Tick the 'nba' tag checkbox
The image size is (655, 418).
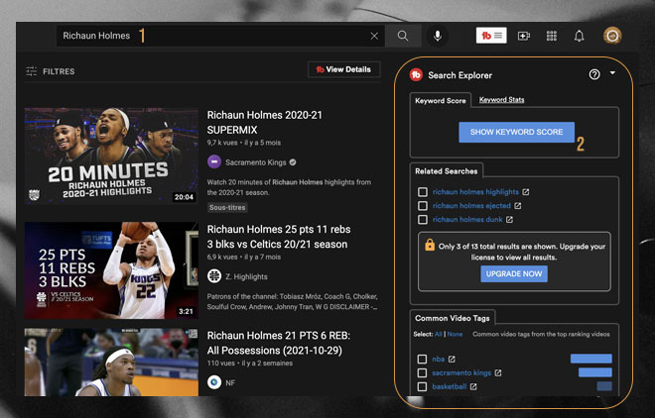tap(423, 360)
